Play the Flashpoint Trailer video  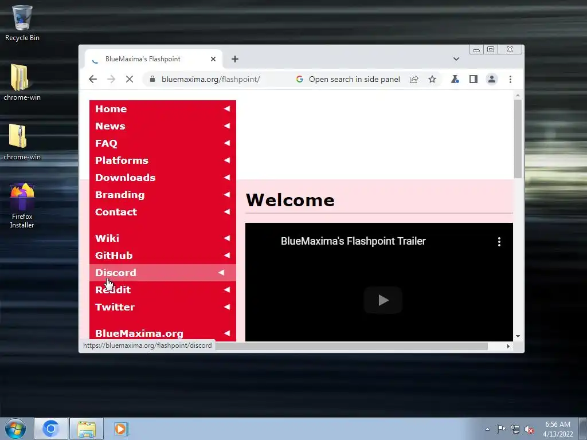(x=383, y=300)
